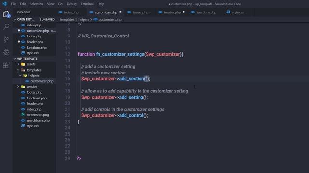Open the Help menu

point(101,4)
